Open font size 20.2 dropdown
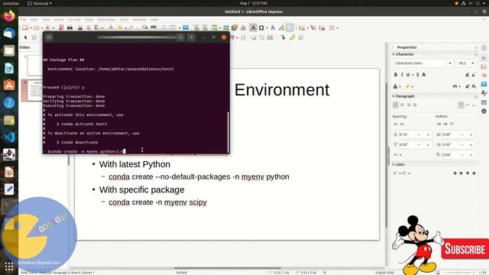489x275 pixels. click(x=473, y=63)
